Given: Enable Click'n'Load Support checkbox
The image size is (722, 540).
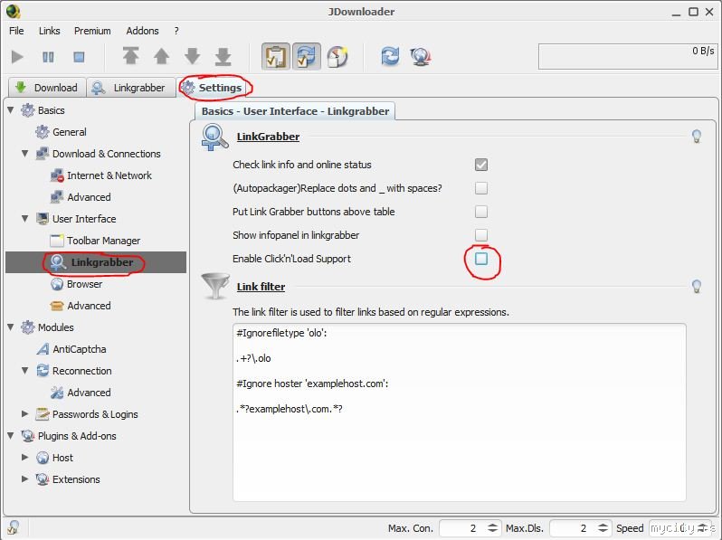Looking at the screenshot, I should (x=481, y=259).
